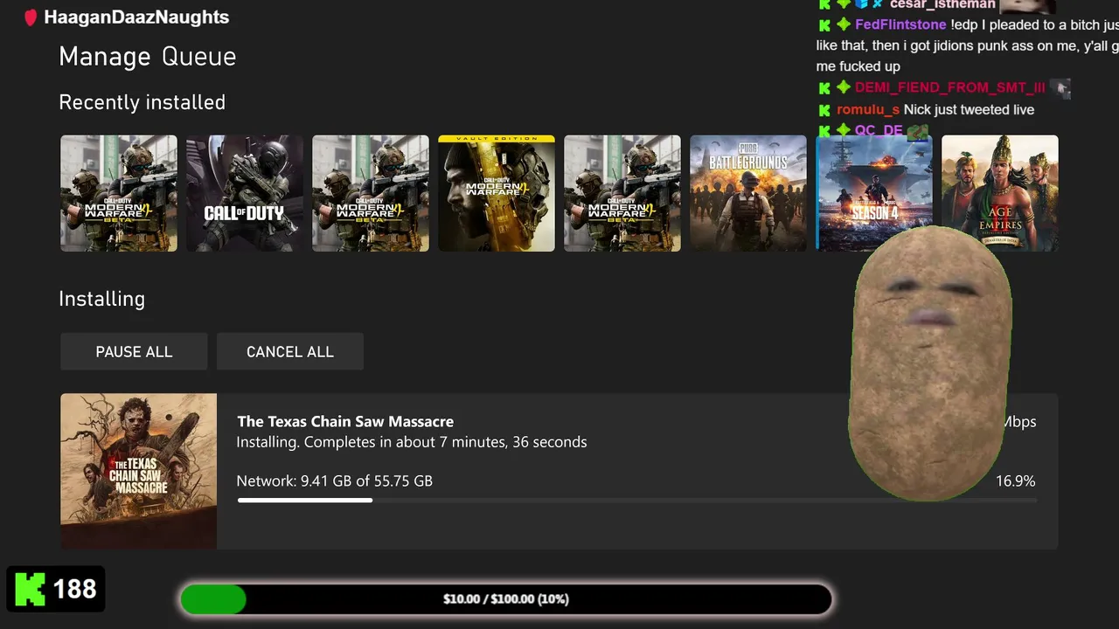Select the Modern Warfare Vault Edition tile
Image resolution: width=1119 pixels, height=629 pixels.
click(x=497, y=193)
